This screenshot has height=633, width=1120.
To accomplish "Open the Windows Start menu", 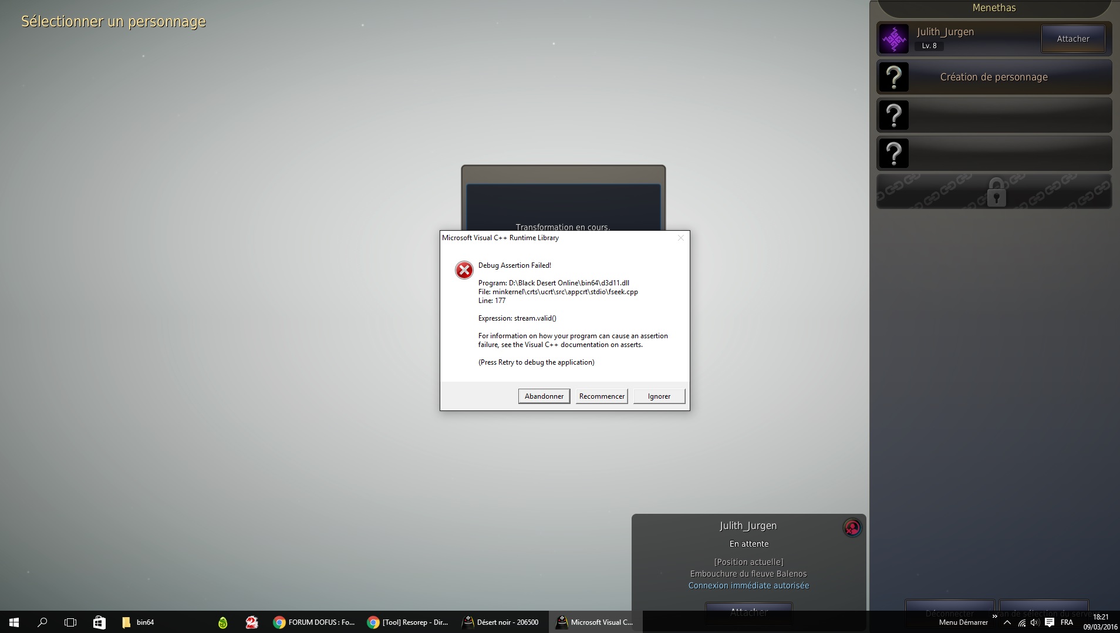I will click(x=14, y=622).
